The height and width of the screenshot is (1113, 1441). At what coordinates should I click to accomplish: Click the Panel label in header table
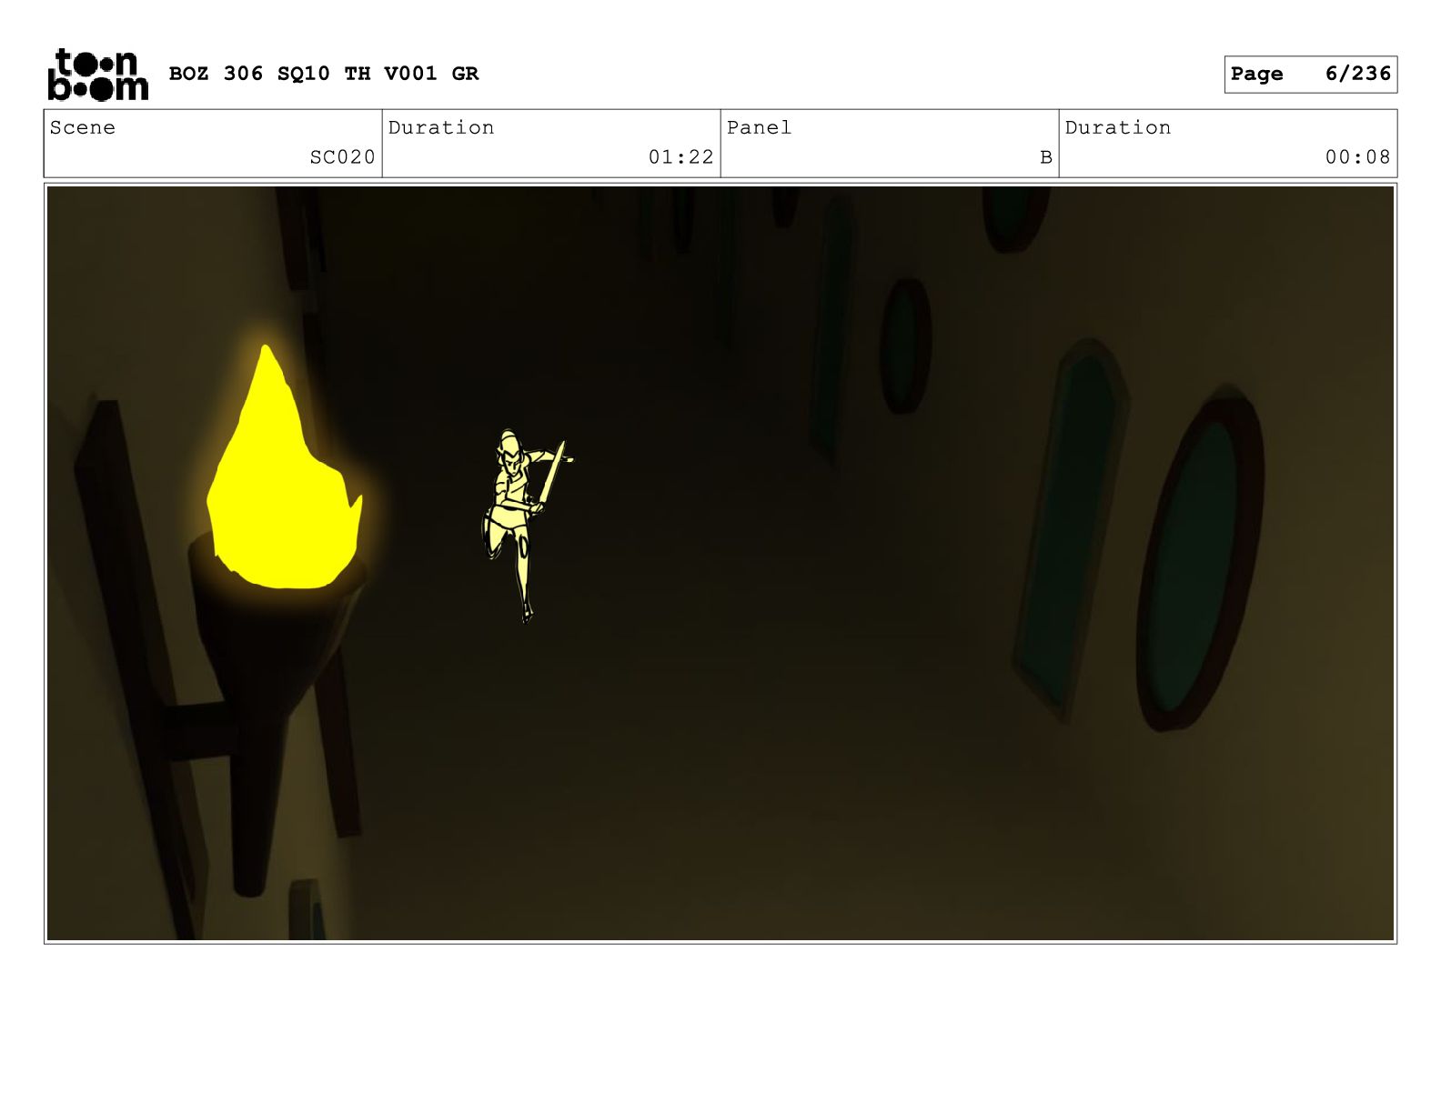point(759,127)
